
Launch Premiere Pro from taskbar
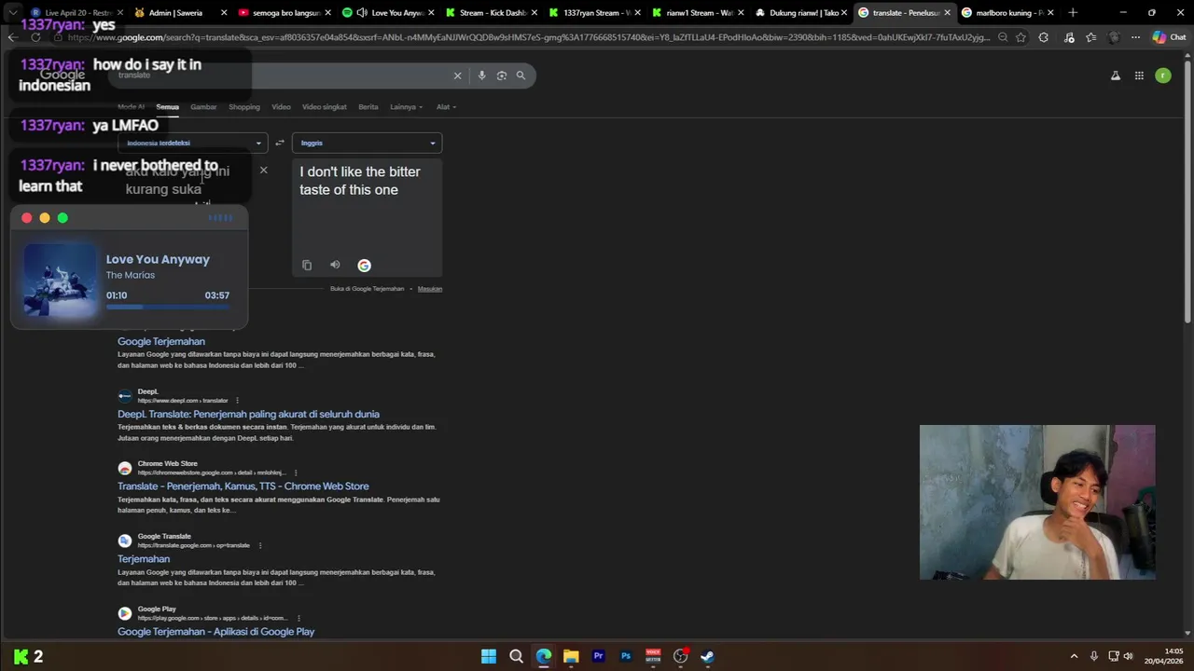coord(599,656)
